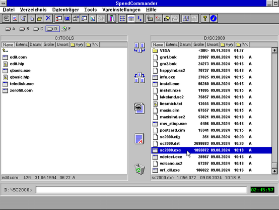Click the scrollbar thumb in right panel
The width and height of the screenshot is (279, 210).
click(274, 166)
